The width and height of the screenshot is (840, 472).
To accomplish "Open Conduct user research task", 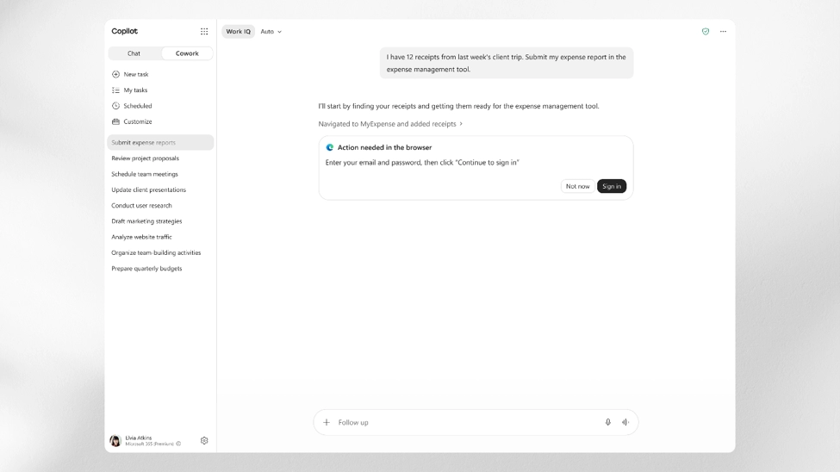I will point(160,206).
